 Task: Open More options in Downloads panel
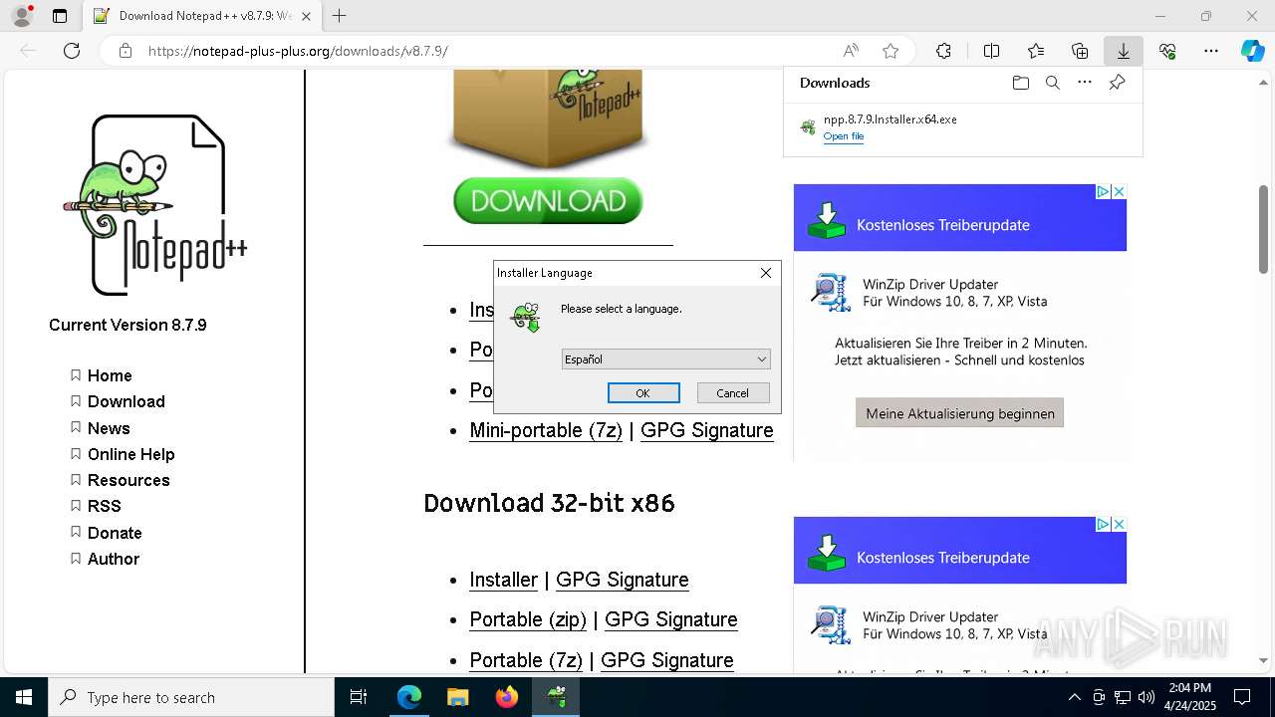point(1085,83)
